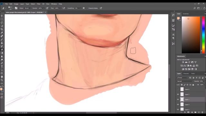
Task: Open the brush settings panel toggle
Action: pos(16,8)
